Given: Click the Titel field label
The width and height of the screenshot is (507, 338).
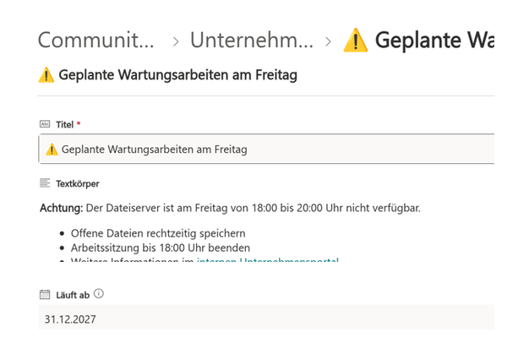Looking at the screenshot, I should [65, 124].
